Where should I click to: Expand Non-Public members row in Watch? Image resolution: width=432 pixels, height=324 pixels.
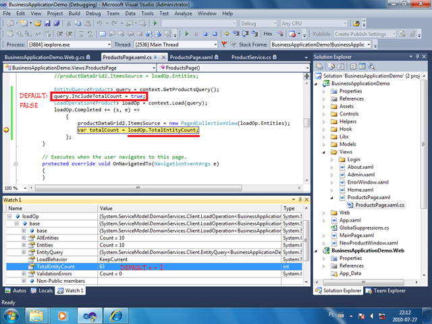[24, 281]
